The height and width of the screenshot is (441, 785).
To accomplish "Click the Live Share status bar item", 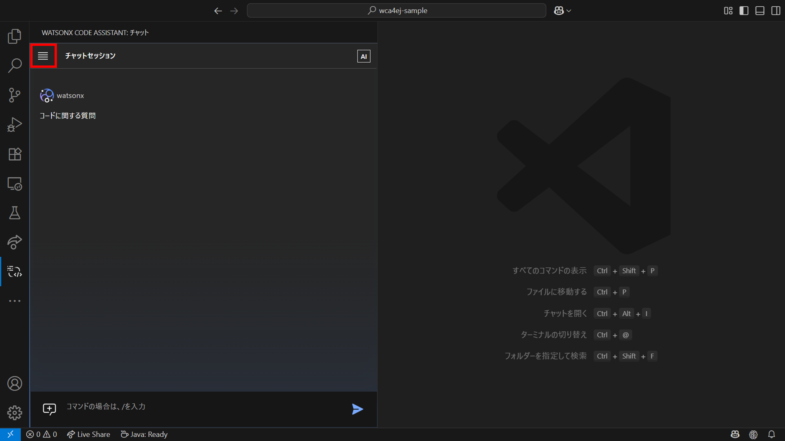I will click(x=89, y=434).
